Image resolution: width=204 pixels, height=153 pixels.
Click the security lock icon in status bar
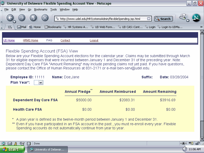point(197,144)
